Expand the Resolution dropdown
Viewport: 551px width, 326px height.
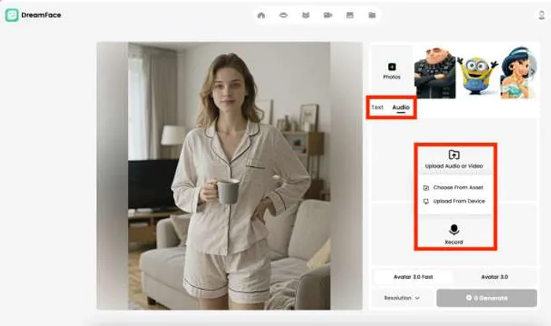coord(402,298)
